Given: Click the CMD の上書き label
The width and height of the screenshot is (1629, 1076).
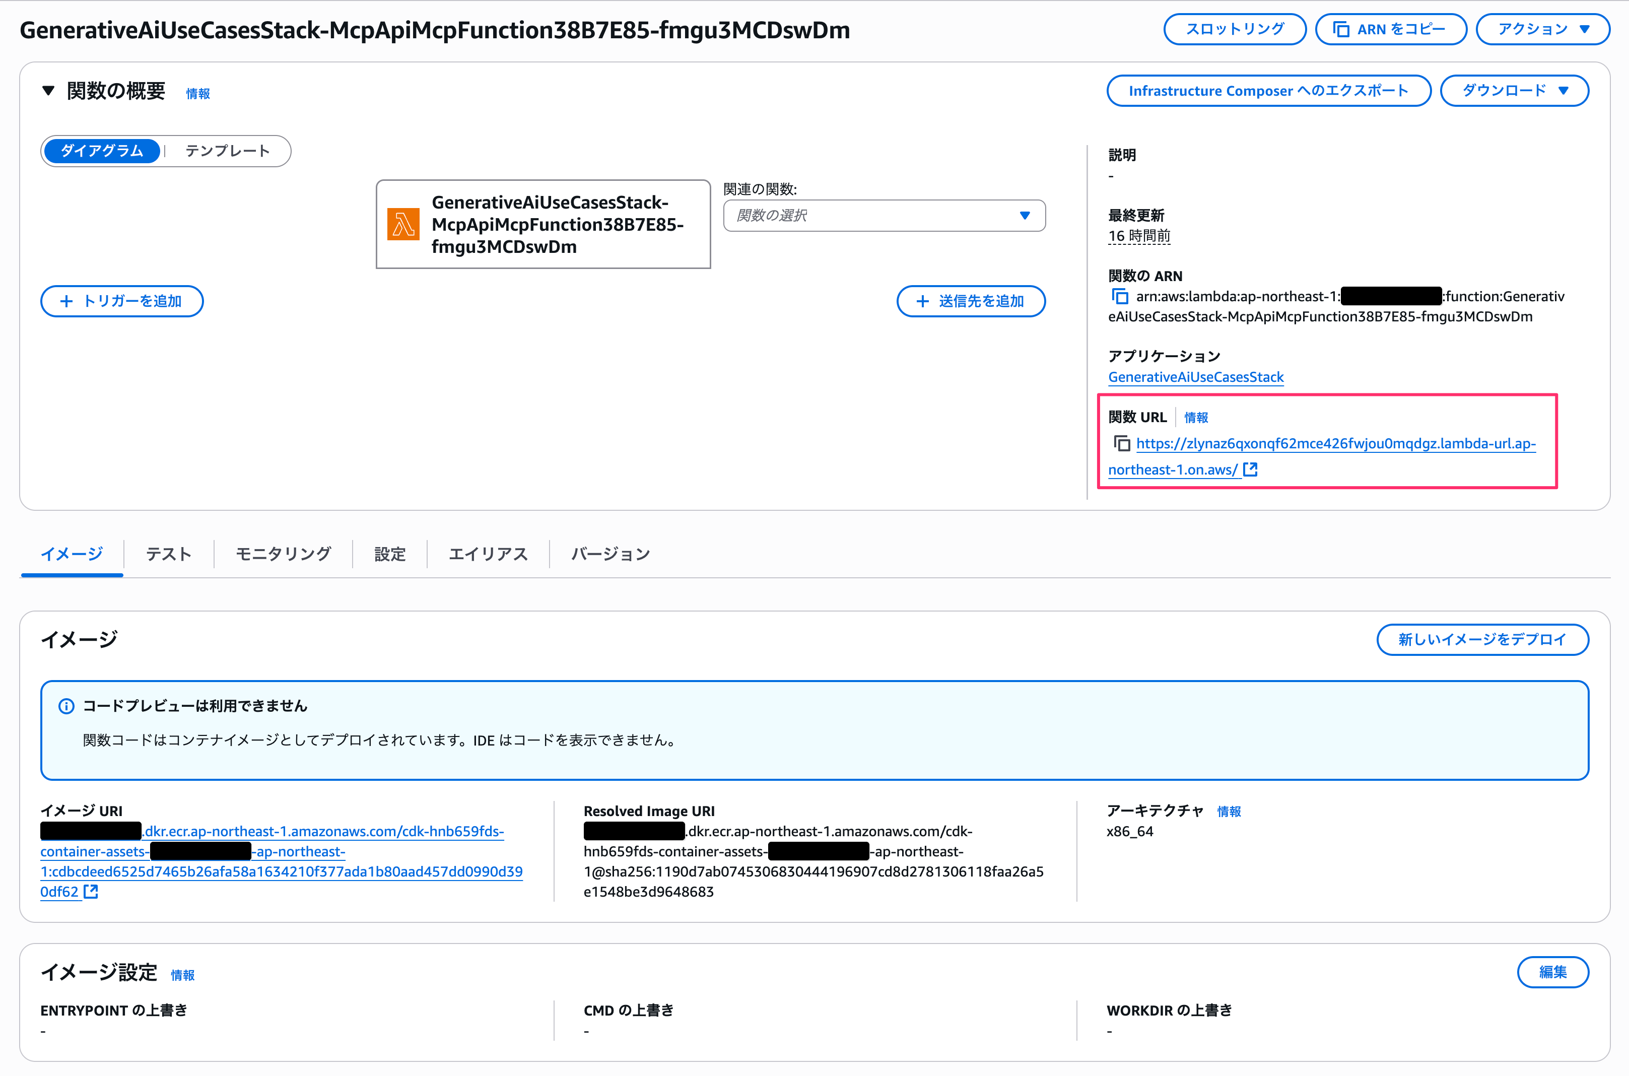Looking at the screenshot, I should pos(629,1010).
